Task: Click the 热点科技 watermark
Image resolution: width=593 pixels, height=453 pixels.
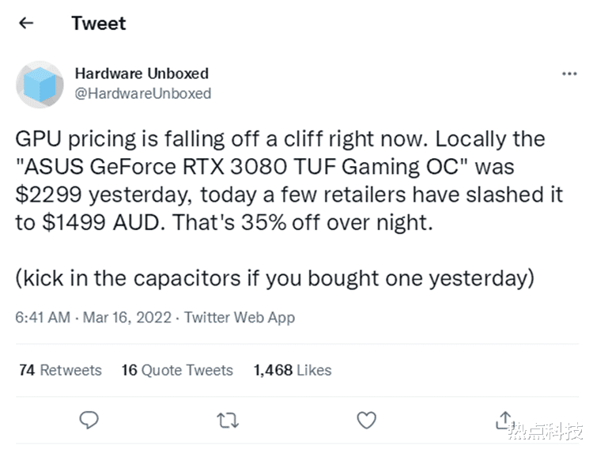Action: [545, 432]
